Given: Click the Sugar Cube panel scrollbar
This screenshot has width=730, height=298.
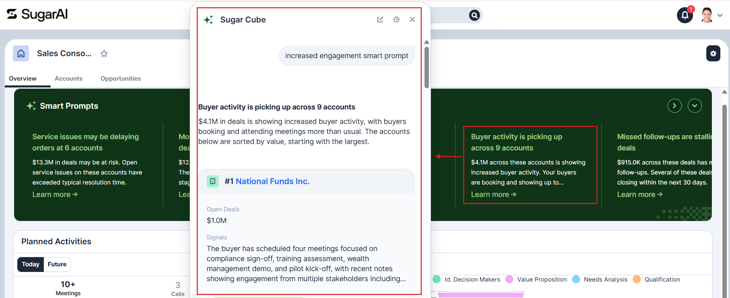Looking at the screenshot, I should click(427, 67).
